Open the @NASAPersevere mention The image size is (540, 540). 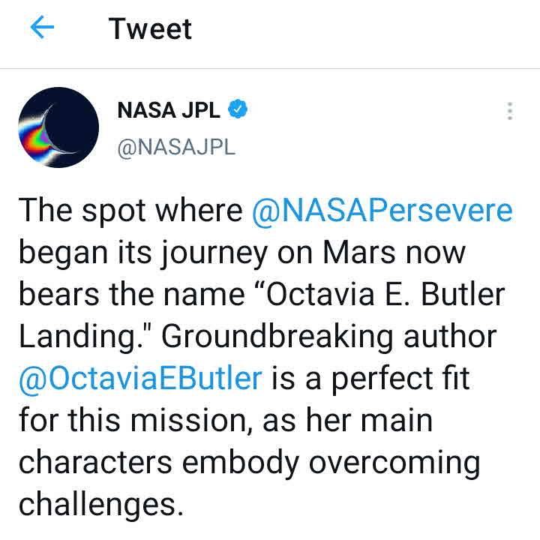383,211
